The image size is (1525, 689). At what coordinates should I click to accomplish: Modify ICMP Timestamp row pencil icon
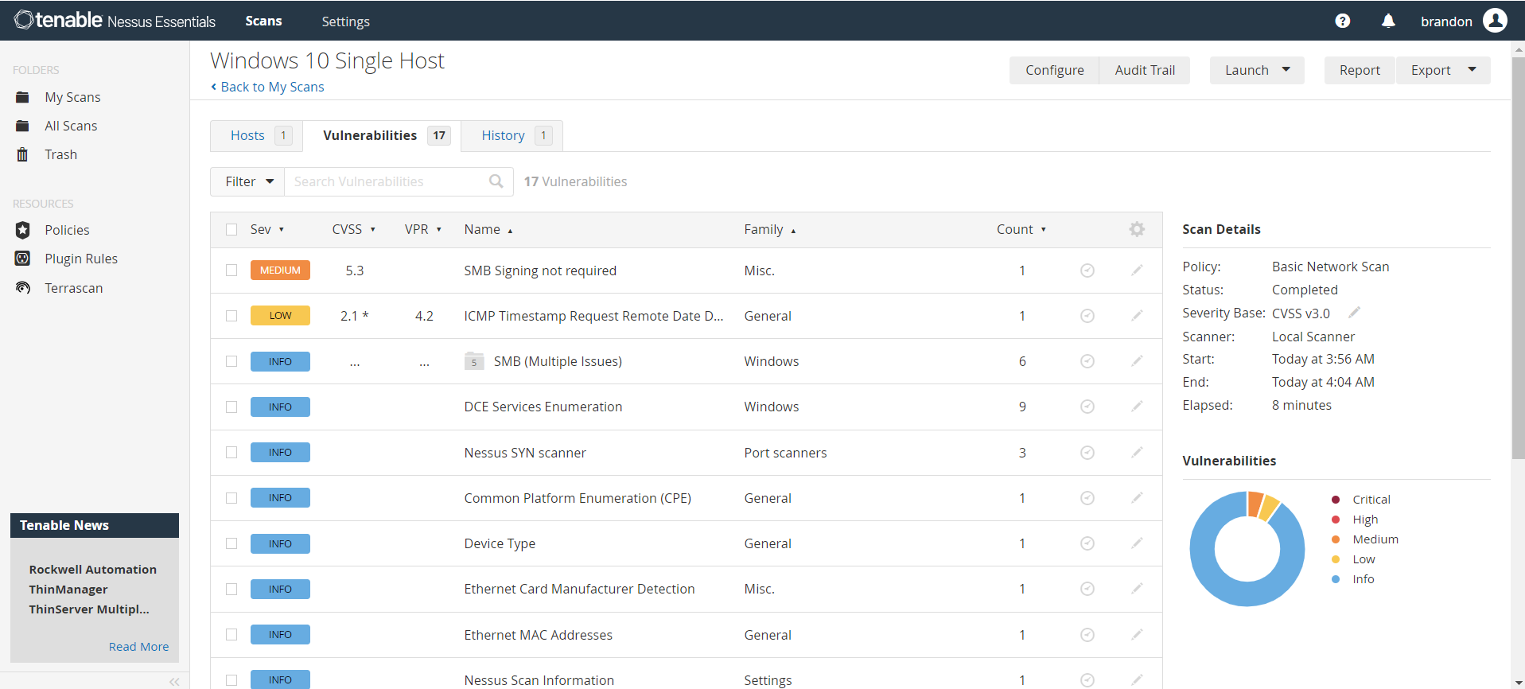click(1137, 316)
